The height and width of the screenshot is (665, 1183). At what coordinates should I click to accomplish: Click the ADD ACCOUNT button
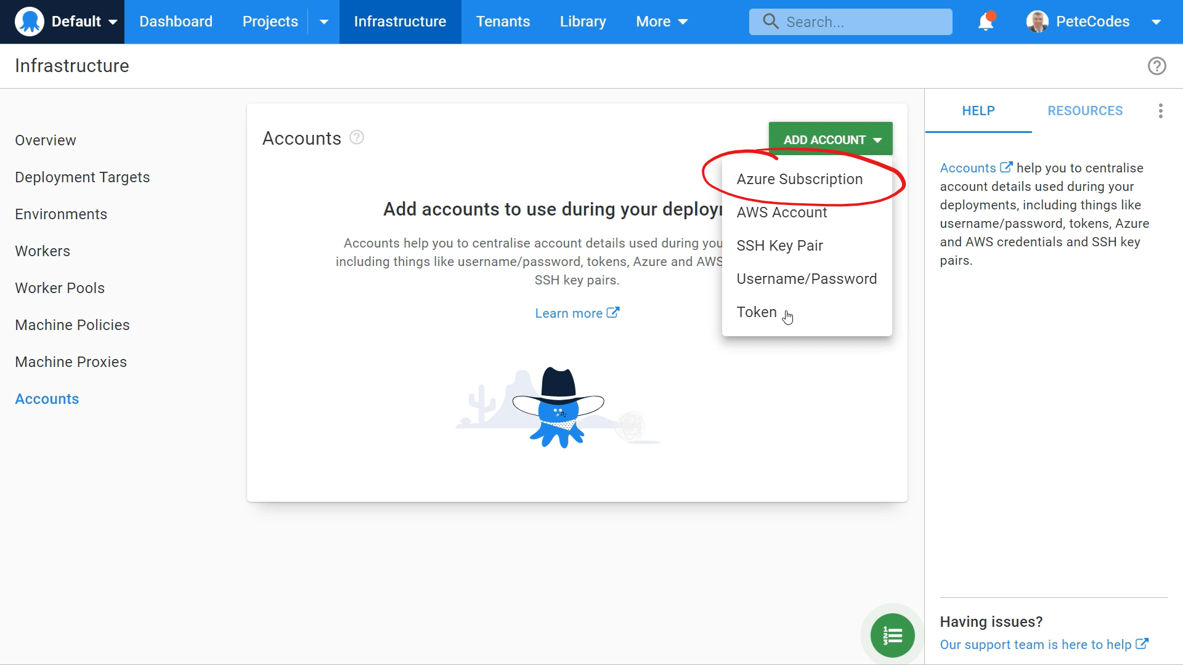pos(830,140)
